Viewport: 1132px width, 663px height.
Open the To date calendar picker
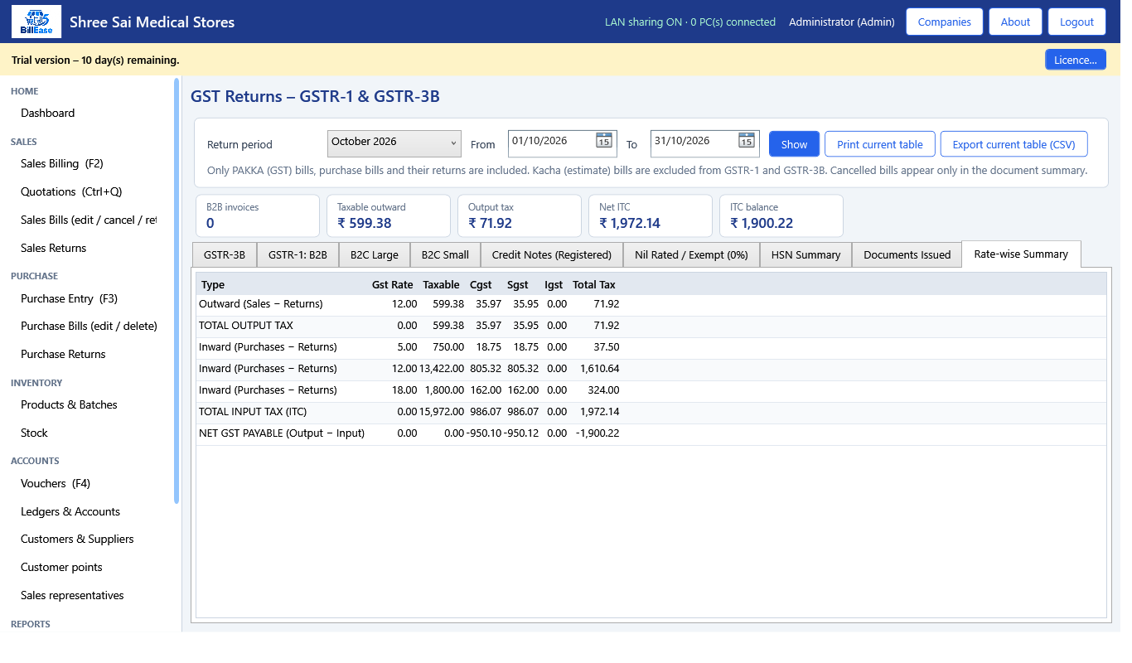(746, 141)
